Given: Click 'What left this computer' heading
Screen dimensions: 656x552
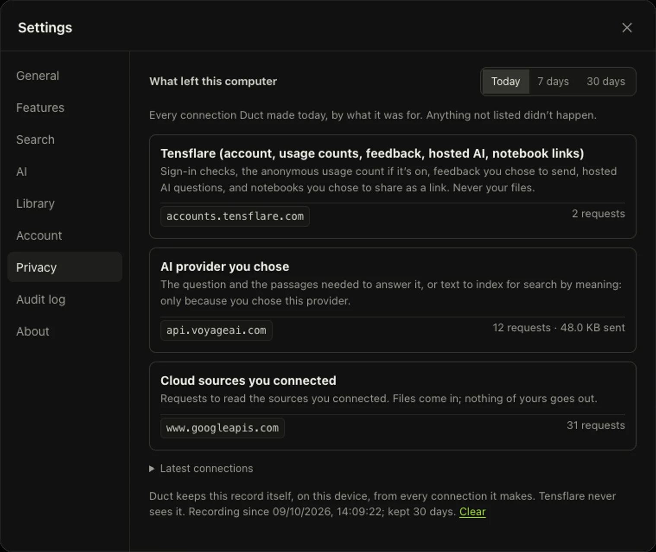Looking at the screenshot, I should (213, 81).
